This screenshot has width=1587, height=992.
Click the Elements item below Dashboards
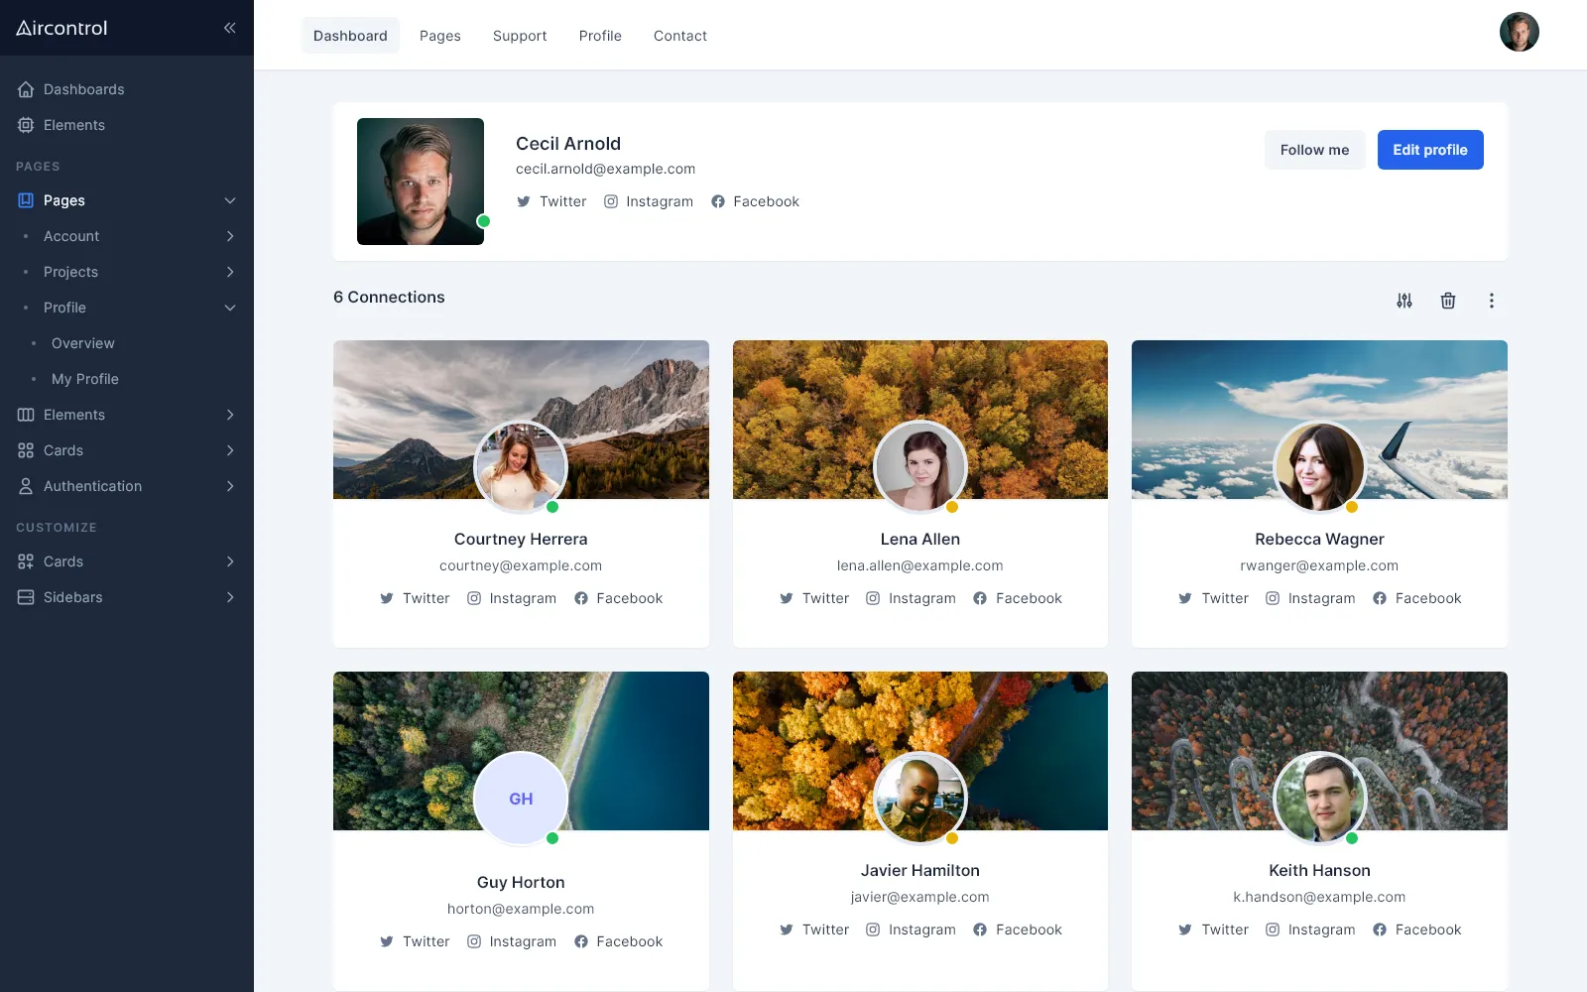pyautogui.click(x=74, y=125)
